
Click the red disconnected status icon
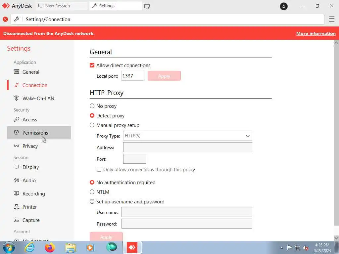[5, 19]
